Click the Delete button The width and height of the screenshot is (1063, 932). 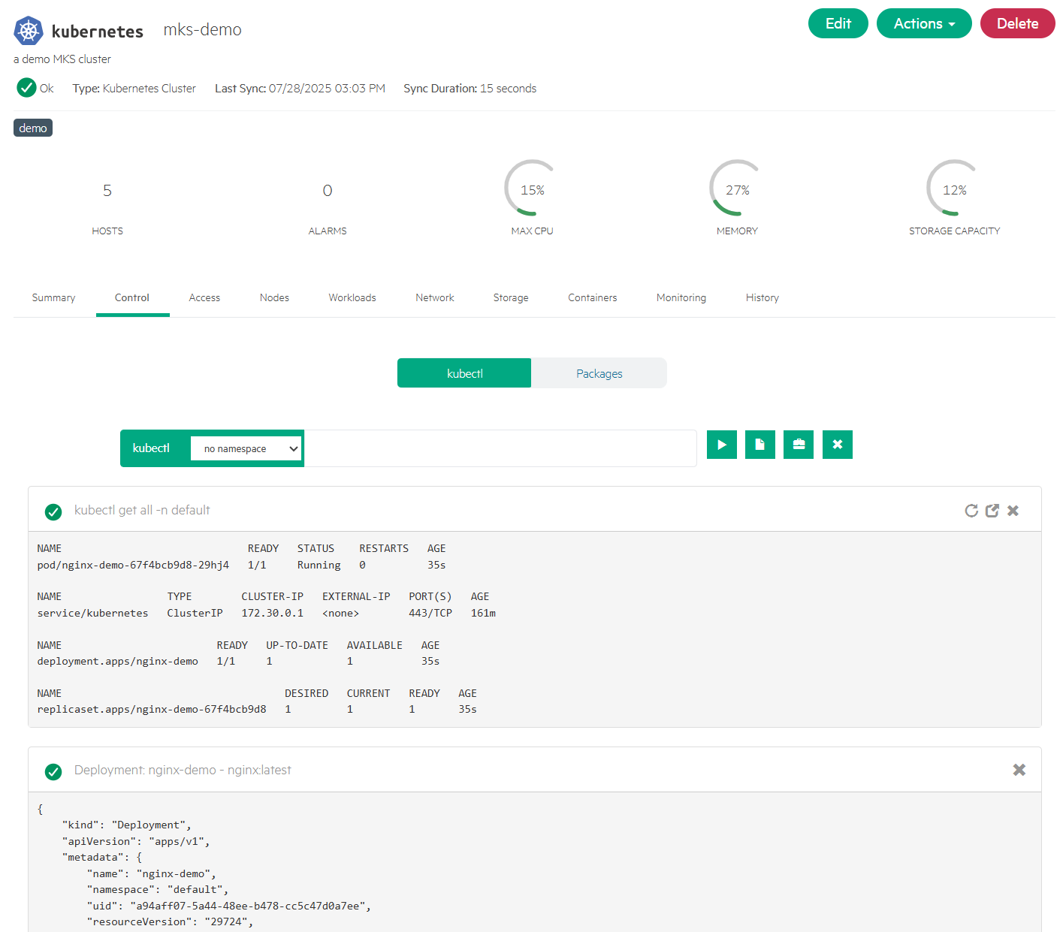tap(1017, 23)
